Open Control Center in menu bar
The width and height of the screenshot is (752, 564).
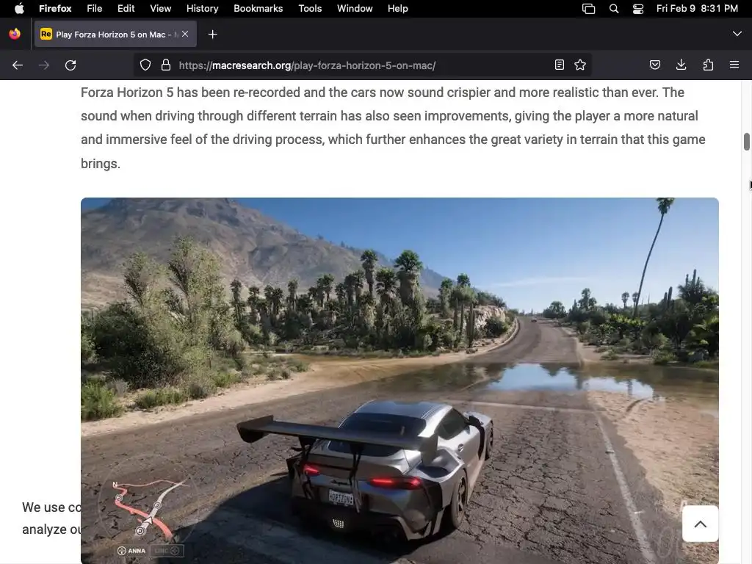pos(638,9)
